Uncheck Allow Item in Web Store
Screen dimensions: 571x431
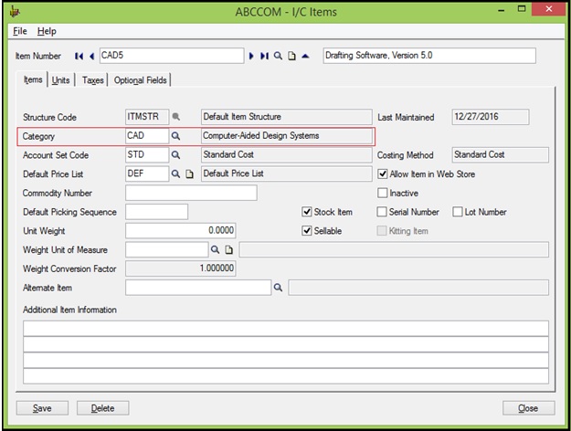point(383,174)
